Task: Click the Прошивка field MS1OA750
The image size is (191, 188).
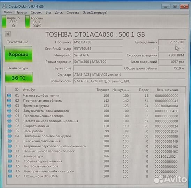Action: click(98, 42)
